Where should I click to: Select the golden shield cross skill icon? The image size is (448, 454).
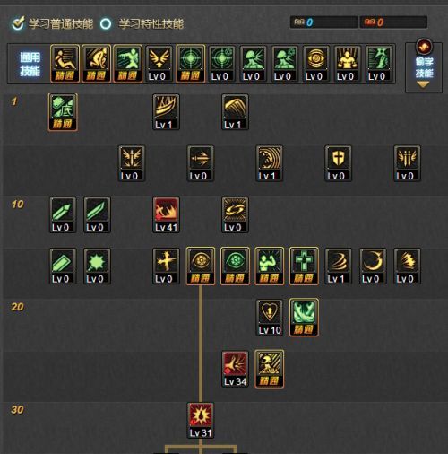click(x=338, y=163)
